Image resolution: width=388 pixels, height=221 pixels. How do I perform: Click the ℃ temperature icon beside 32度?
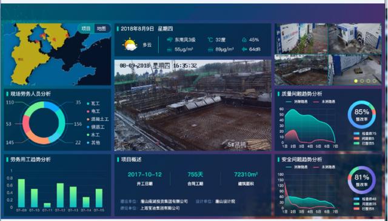pyautogui.click(x=210, y=40)
